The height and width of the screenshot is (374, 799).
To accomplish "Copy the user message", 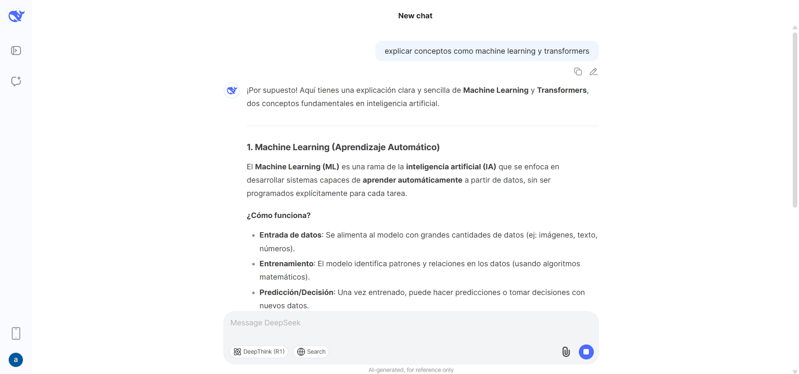I will pos(578,72).
